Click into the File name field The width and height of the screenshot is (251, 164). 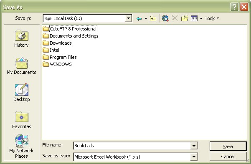(132, 146)
